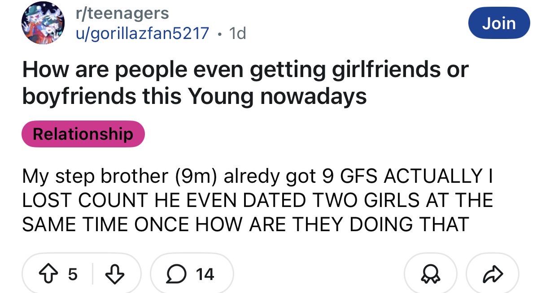Click the post body text about step brother

[257, 200]
